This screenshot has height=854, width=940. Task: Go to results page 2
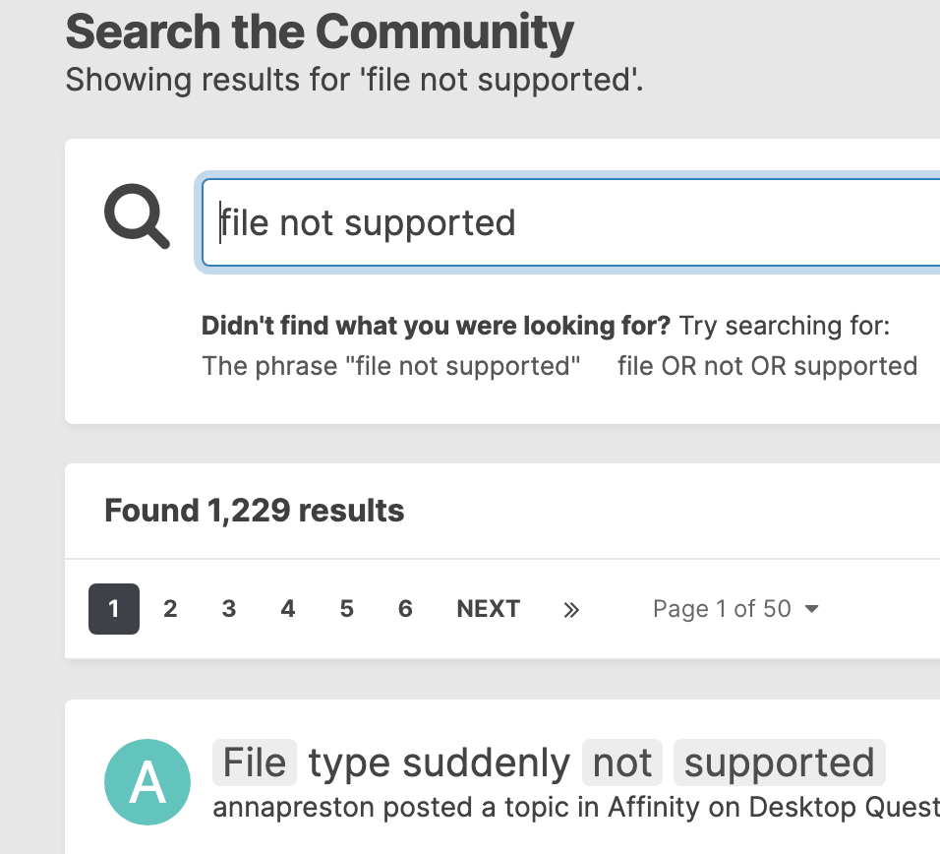click(x=170, y=609)
